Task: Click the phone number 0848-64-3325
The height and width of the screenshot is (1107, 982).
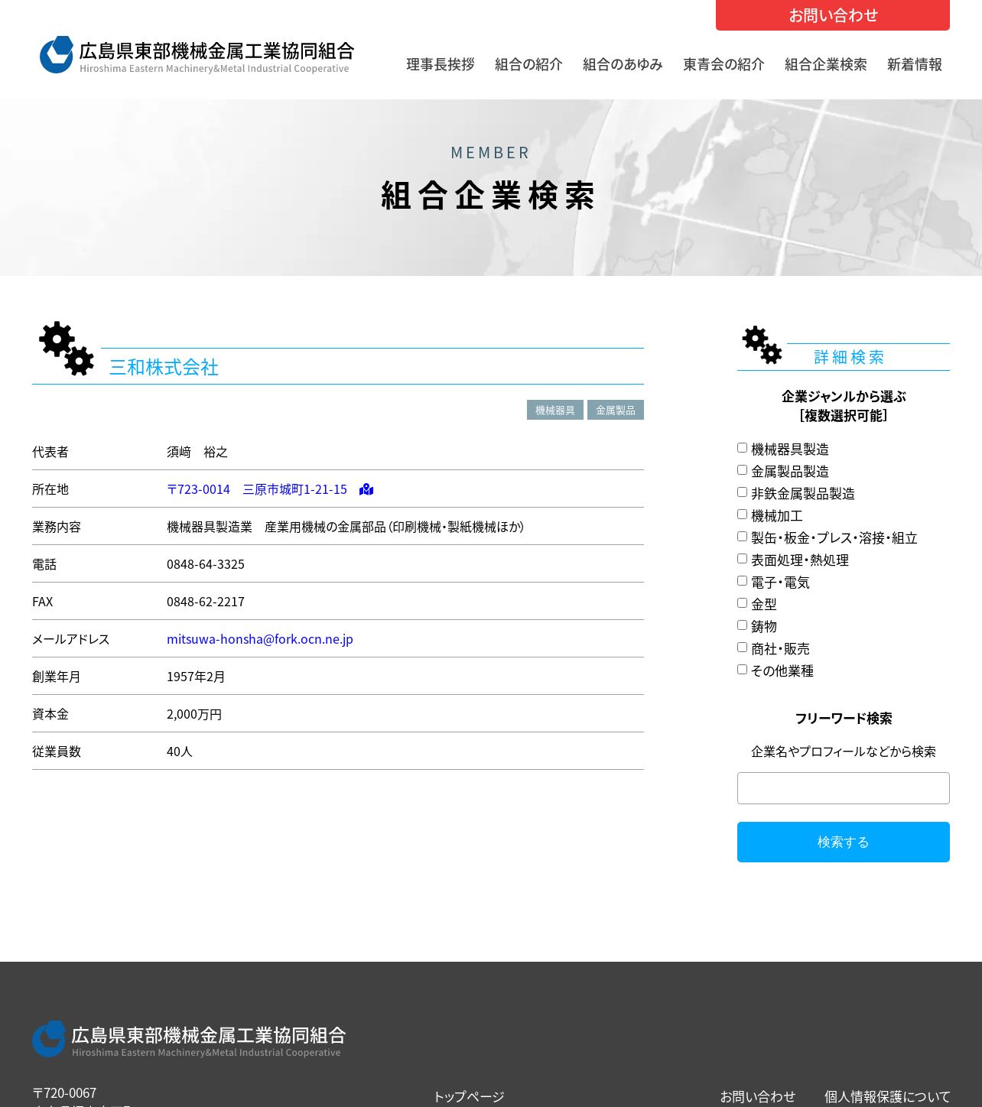Action: coord(206,564)
